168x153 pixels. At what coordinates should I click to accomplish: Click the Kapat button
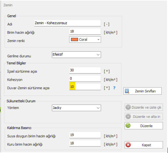pos(144,145)
